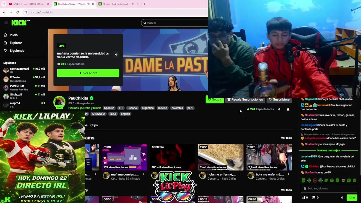Select the perú tag
The width and height of the screenshot is (361, 203).
pyautogui.click(x=190, y=108)
